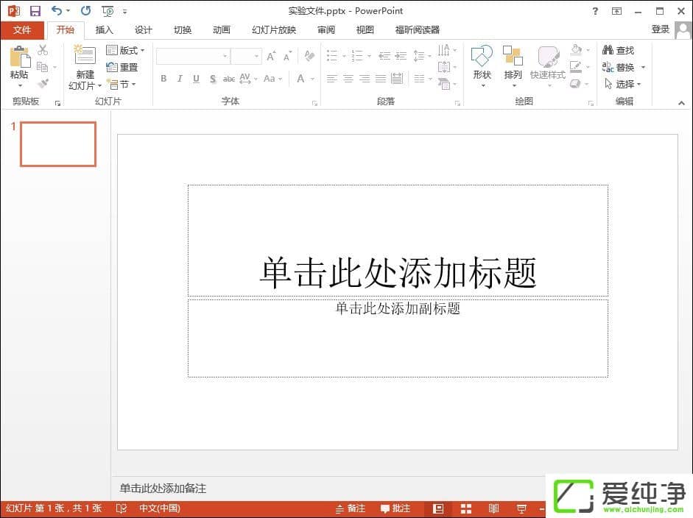Screen dimensions: 693x518
Task: Click the Shape Effects icon
Action: click(575, 83)
